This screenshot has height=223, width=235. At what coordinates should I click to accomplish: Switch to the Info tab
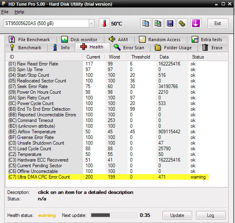61,48
